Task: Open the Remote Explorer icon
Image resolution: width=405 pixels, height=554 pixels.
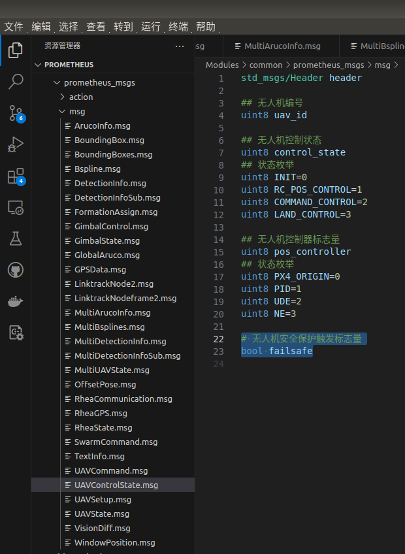Action: pyautogui.click(x=16, y=207)
